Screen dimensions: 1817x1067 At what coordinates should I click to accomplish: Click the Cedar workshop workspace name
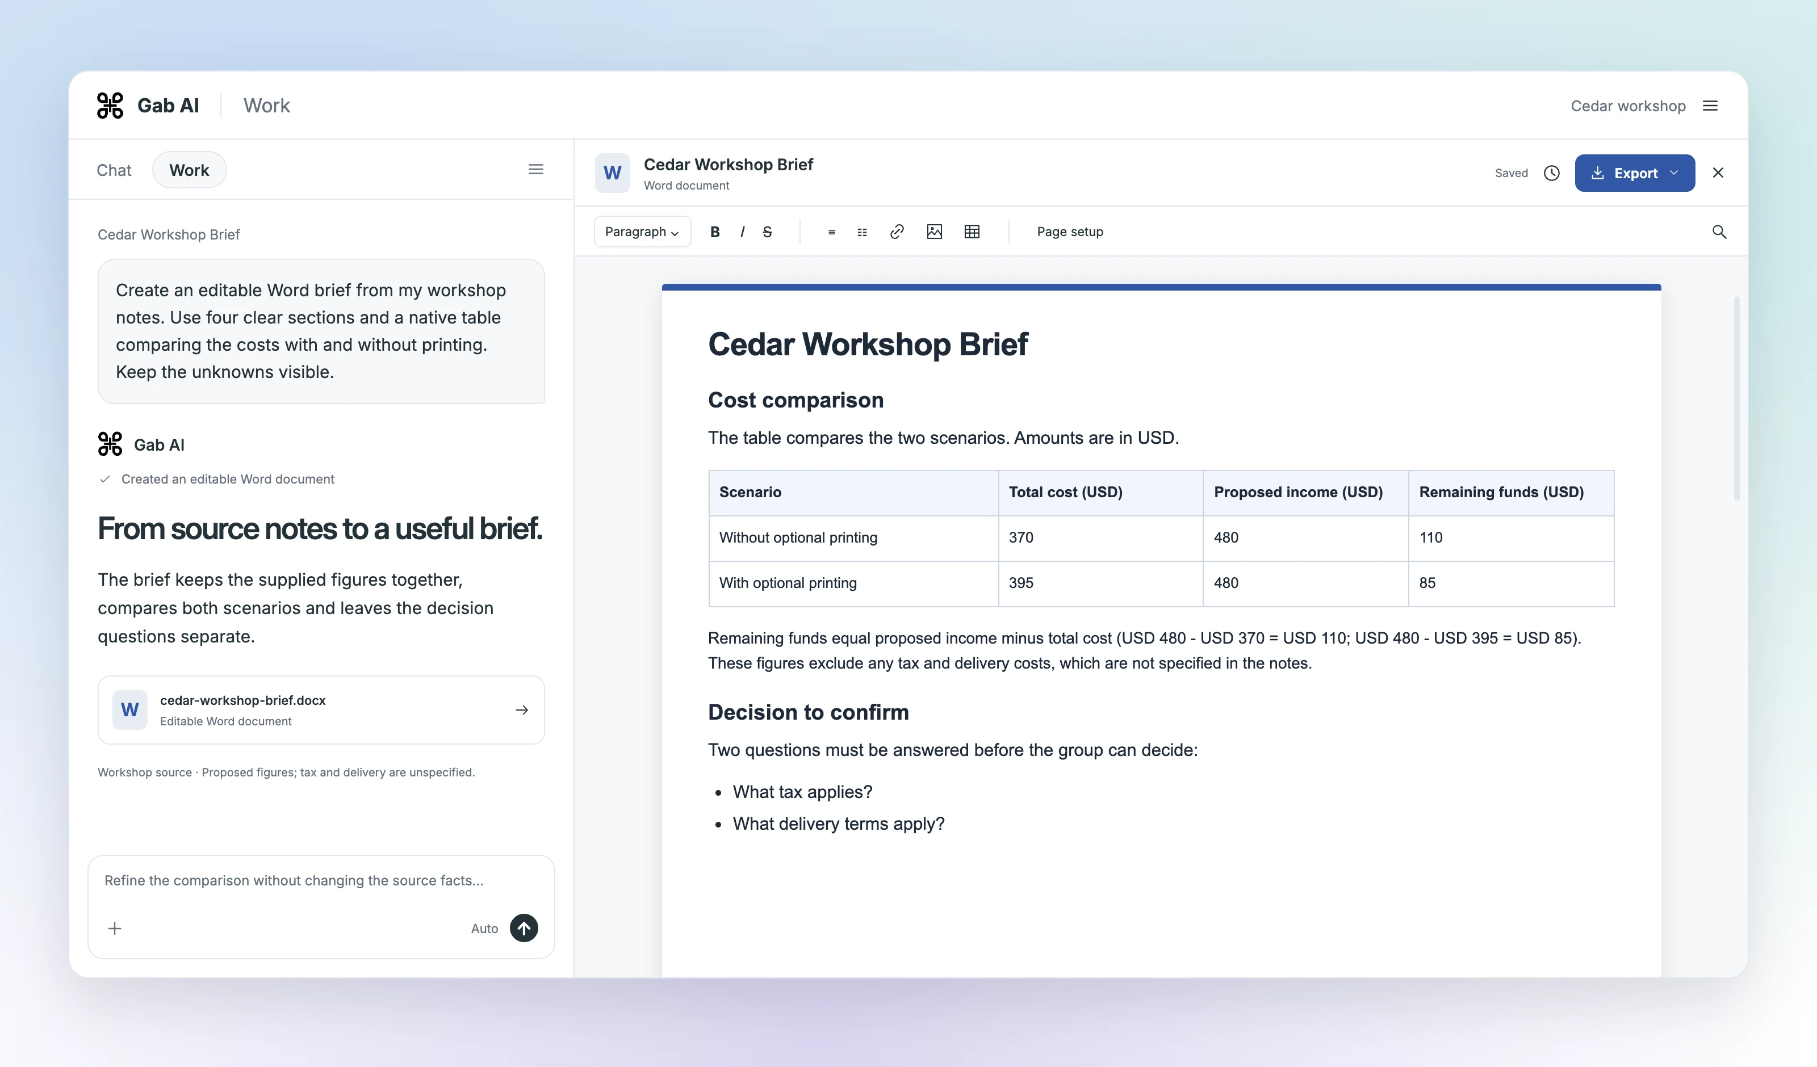pyautogui.click(x=1628, y=106)
